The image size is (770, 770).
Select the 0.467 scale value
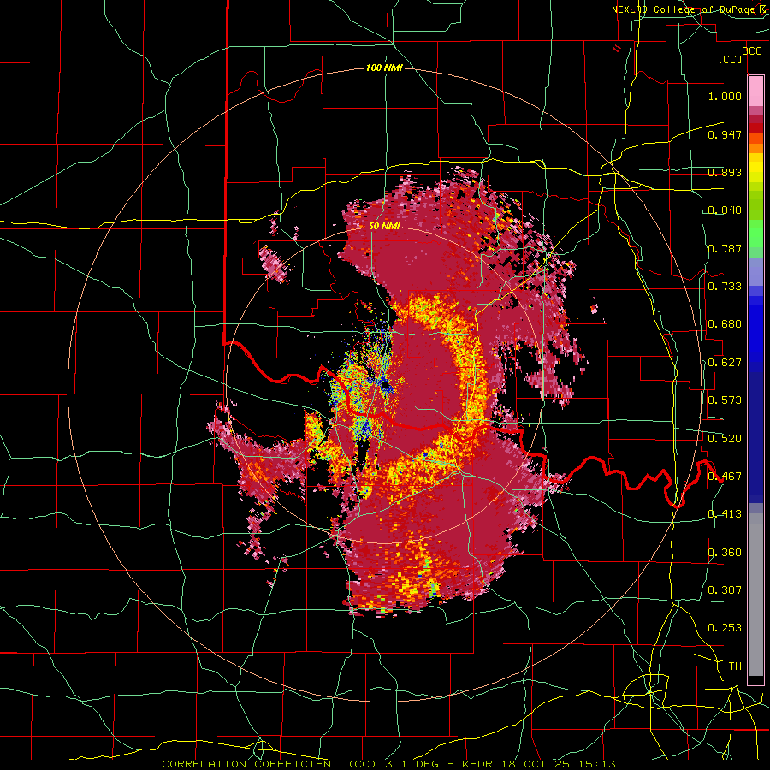coord(725,477)
